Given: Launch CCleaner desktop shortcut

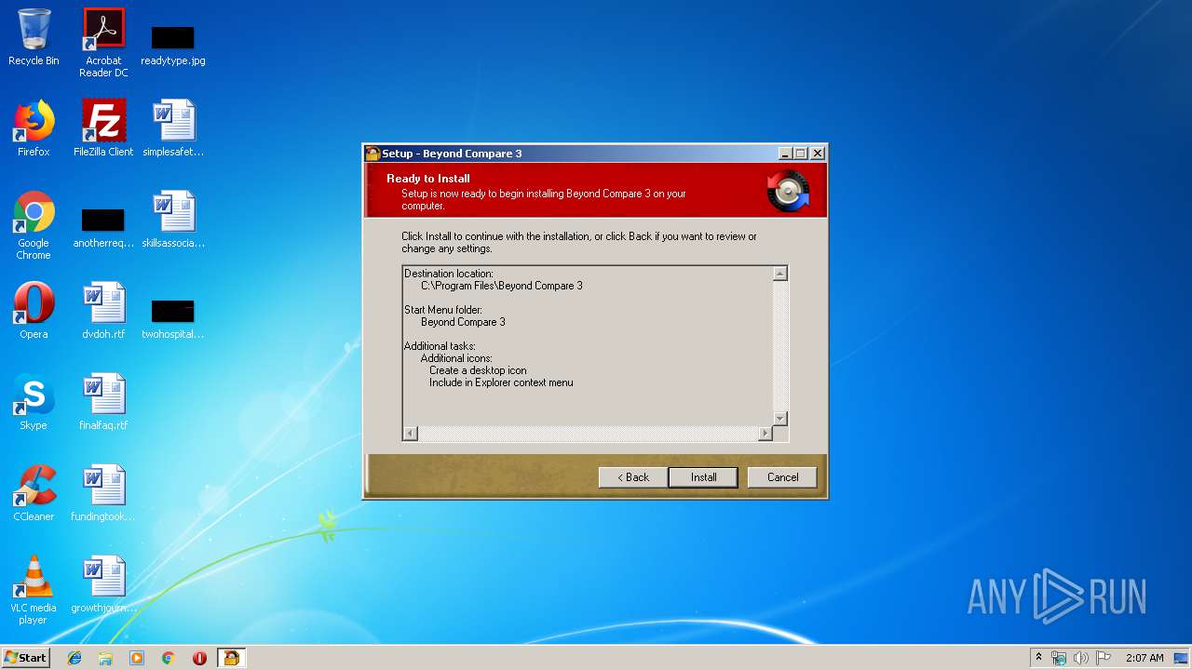Looking at the screenshot, I should (x=34, y=493).
